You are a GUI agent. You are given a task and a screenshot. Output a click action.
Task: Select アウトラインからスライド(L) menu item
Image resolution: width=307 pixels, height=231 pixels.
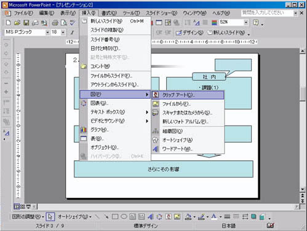(115, 84)
